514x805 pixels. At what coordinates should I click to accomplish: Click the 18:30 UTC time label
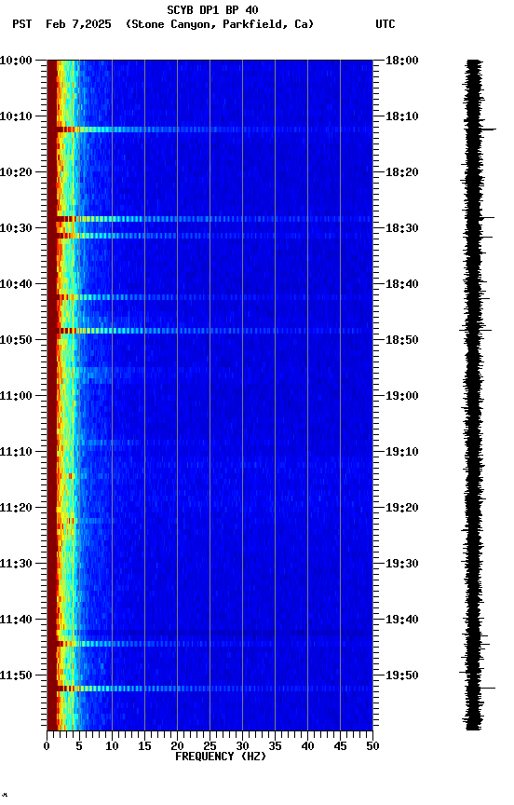point(402,228)
